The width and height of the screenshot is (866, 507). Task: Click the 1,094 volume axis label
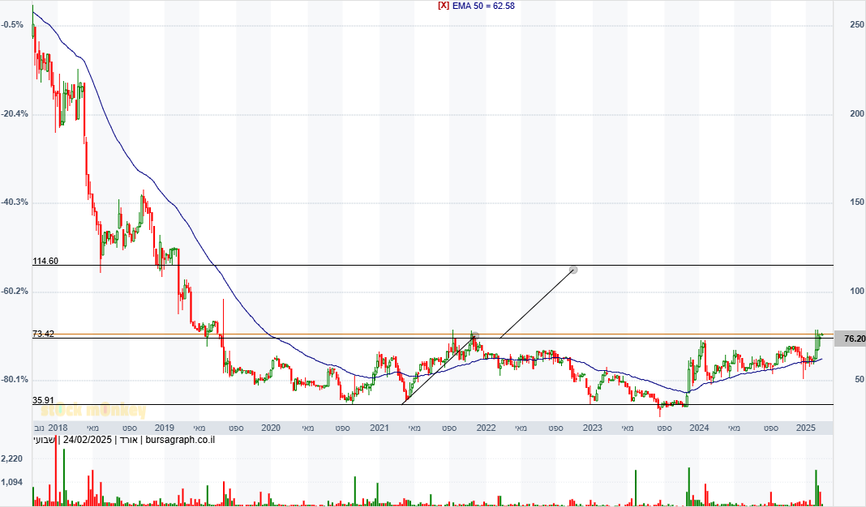12,482
